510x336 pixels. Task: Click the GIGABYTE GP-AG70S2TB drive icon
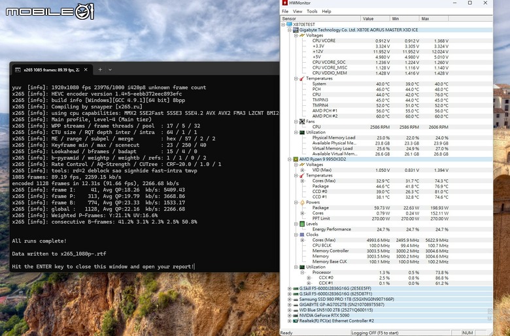296,305
